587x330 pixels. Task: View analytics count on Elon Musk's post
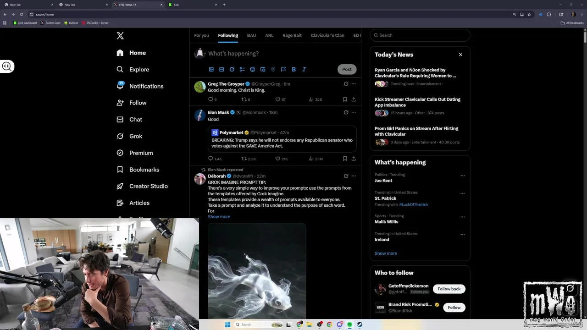coord(316,159)
